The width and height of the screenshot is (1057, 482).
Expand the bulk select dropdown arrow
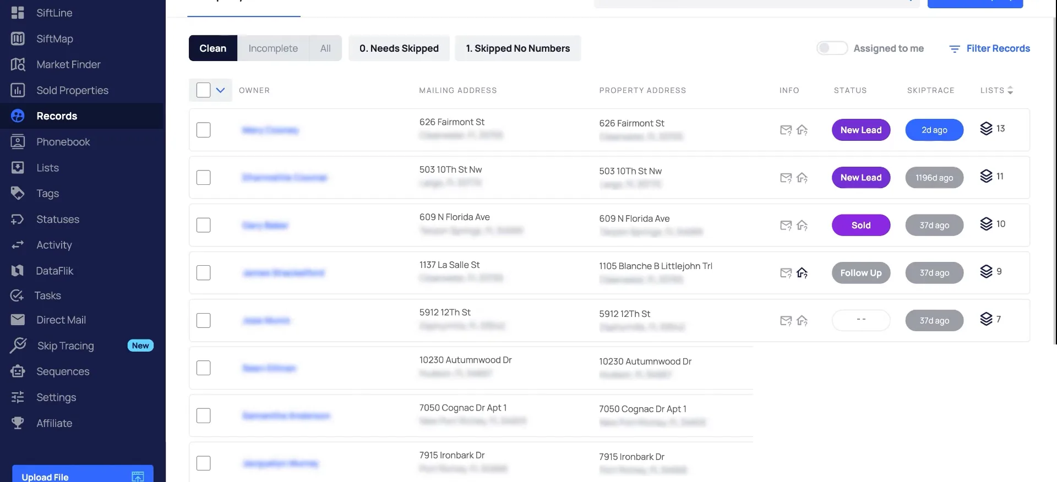(220, 90)
